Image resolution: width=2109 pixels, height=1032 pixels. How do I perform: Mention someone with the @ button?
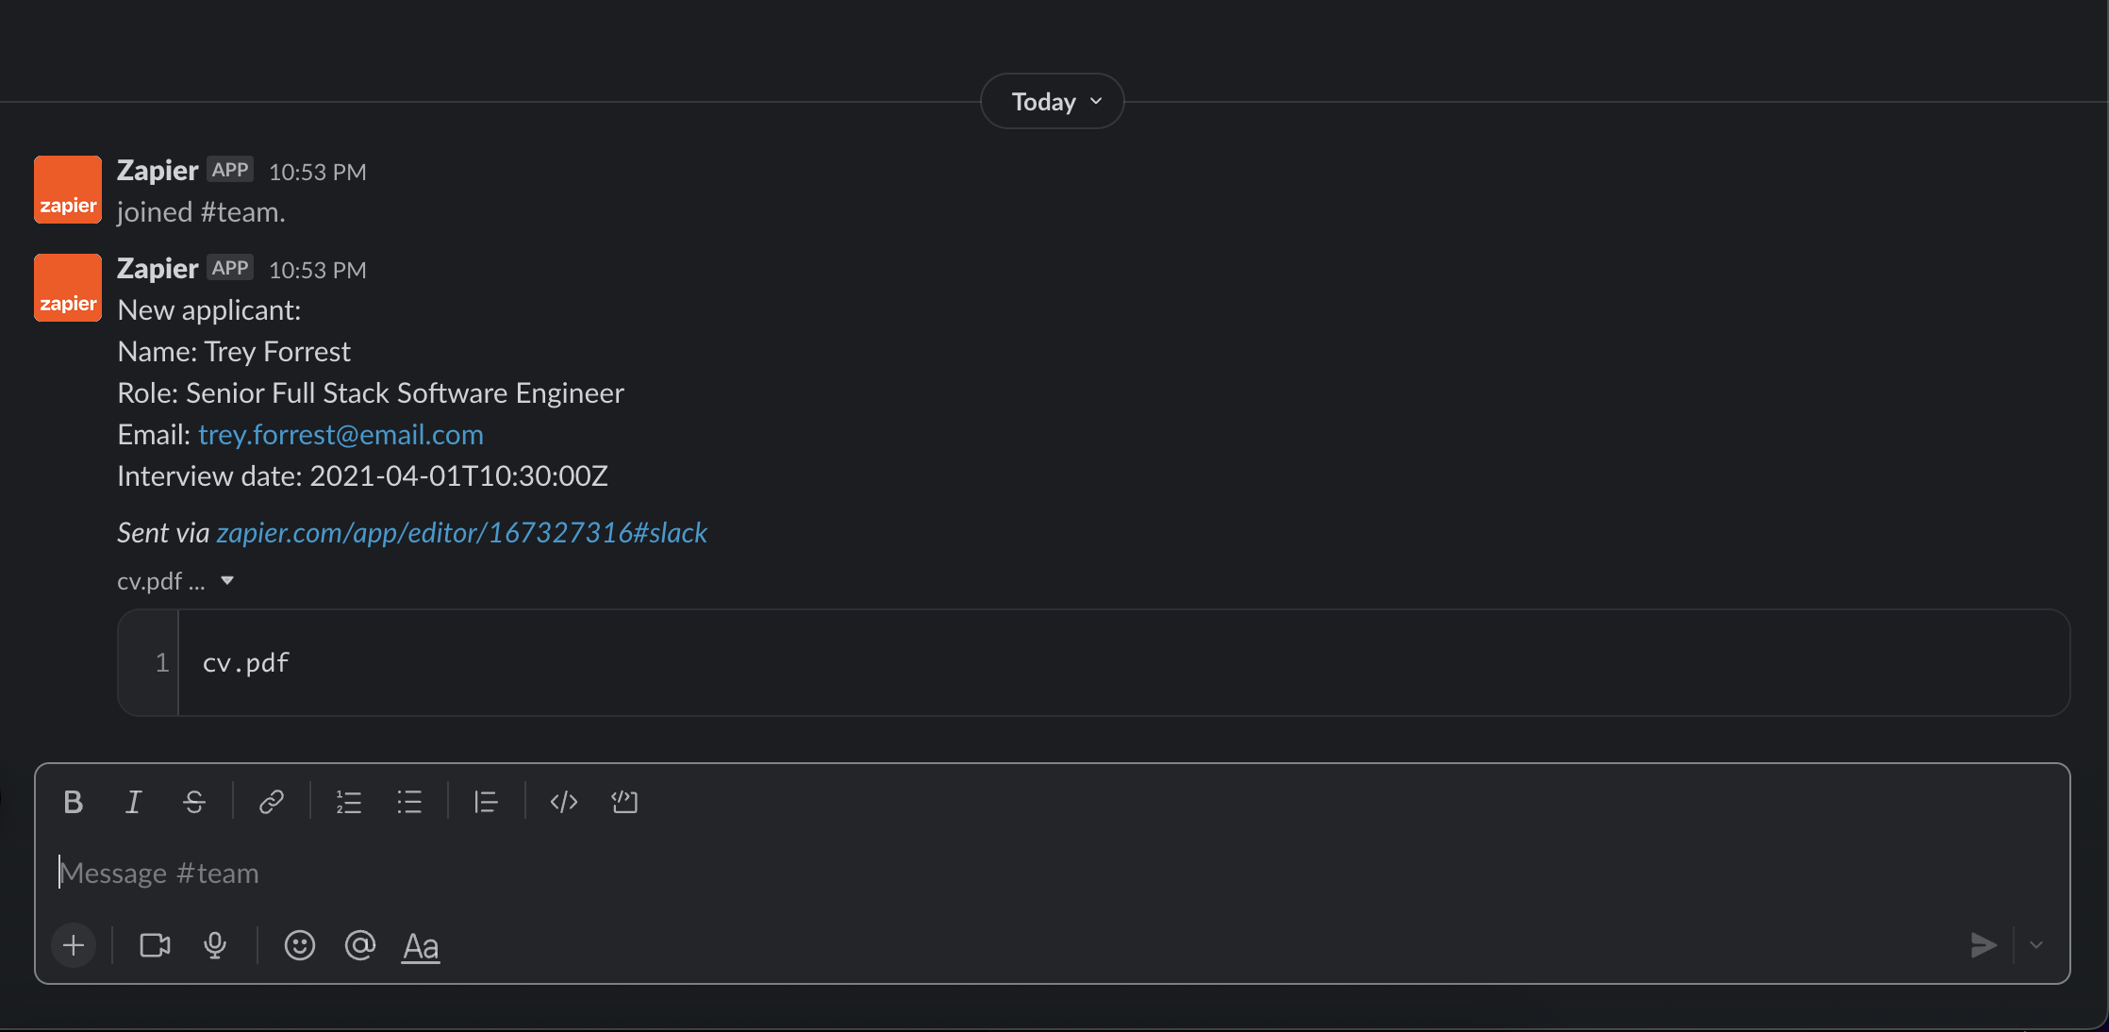coord(360,945)
